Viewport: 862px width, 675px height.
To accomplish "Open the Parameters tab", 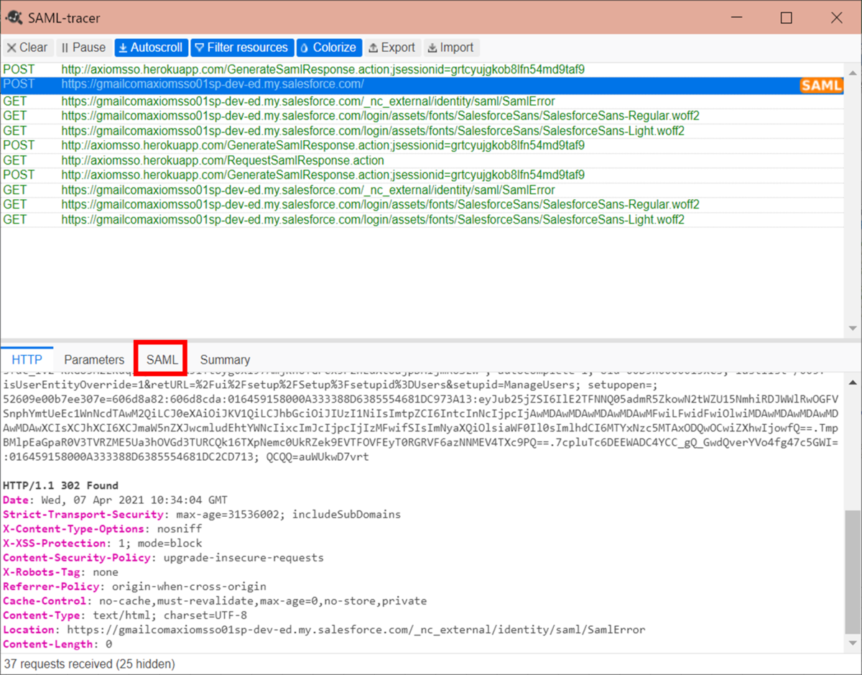I will pos(94,359).
